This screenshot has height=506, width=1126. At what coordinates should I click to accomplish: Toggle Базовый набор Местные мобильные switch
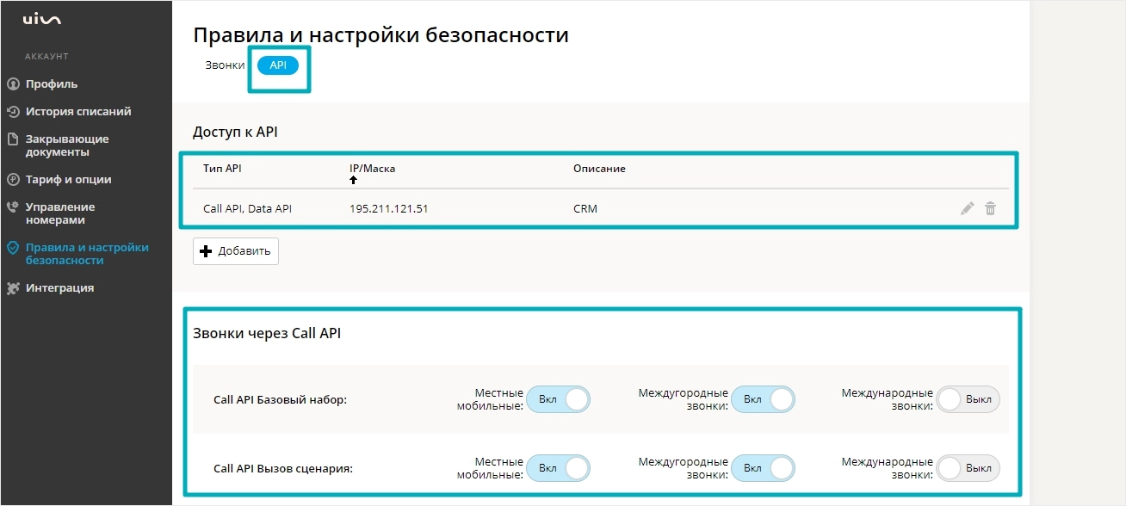tap(558, 399)
